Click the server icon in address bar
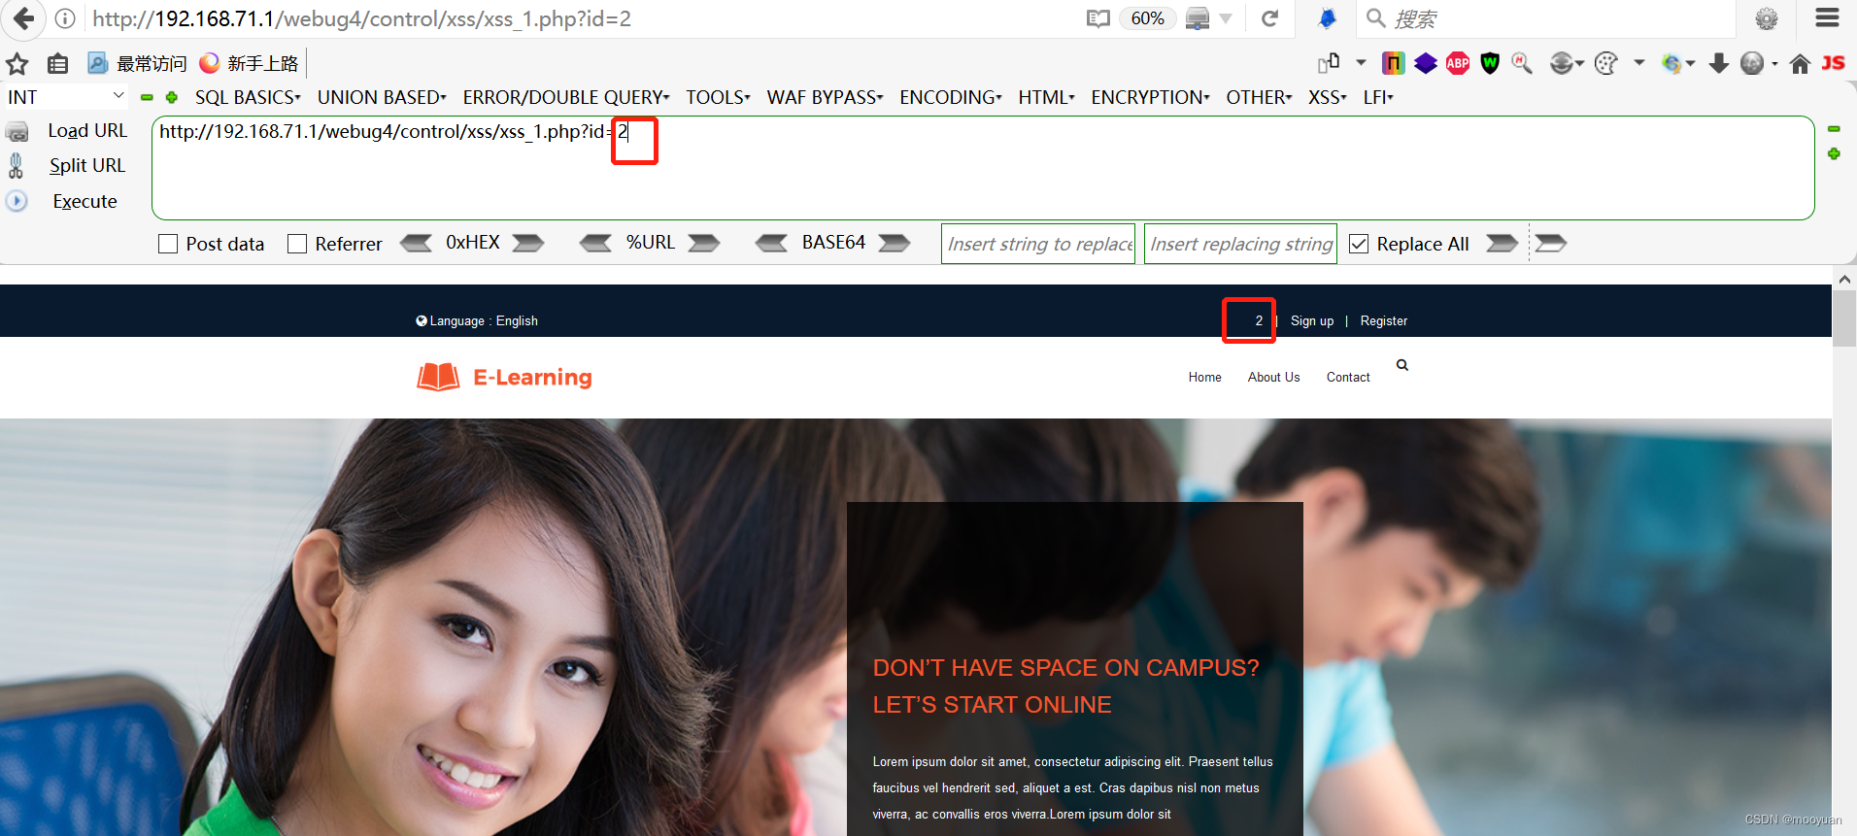Image resolution: width=1857 pixels, height=836 pixels. point(1198,18)
